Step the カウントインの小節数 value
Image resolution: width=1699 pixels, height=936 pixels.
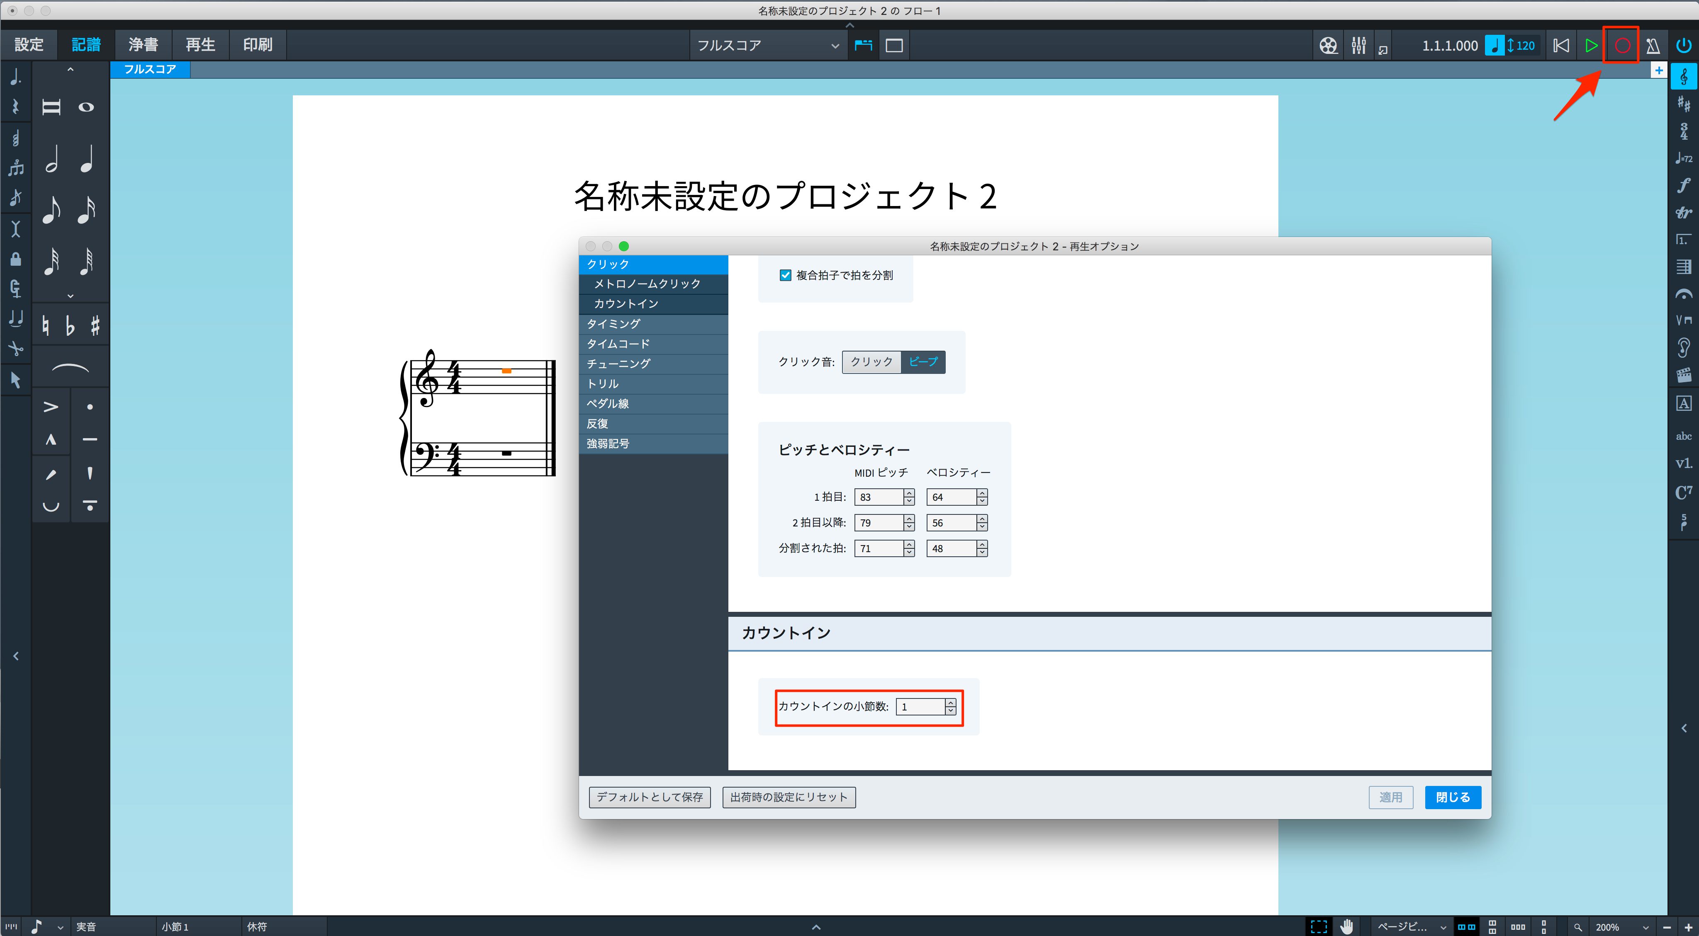point(950,707)
